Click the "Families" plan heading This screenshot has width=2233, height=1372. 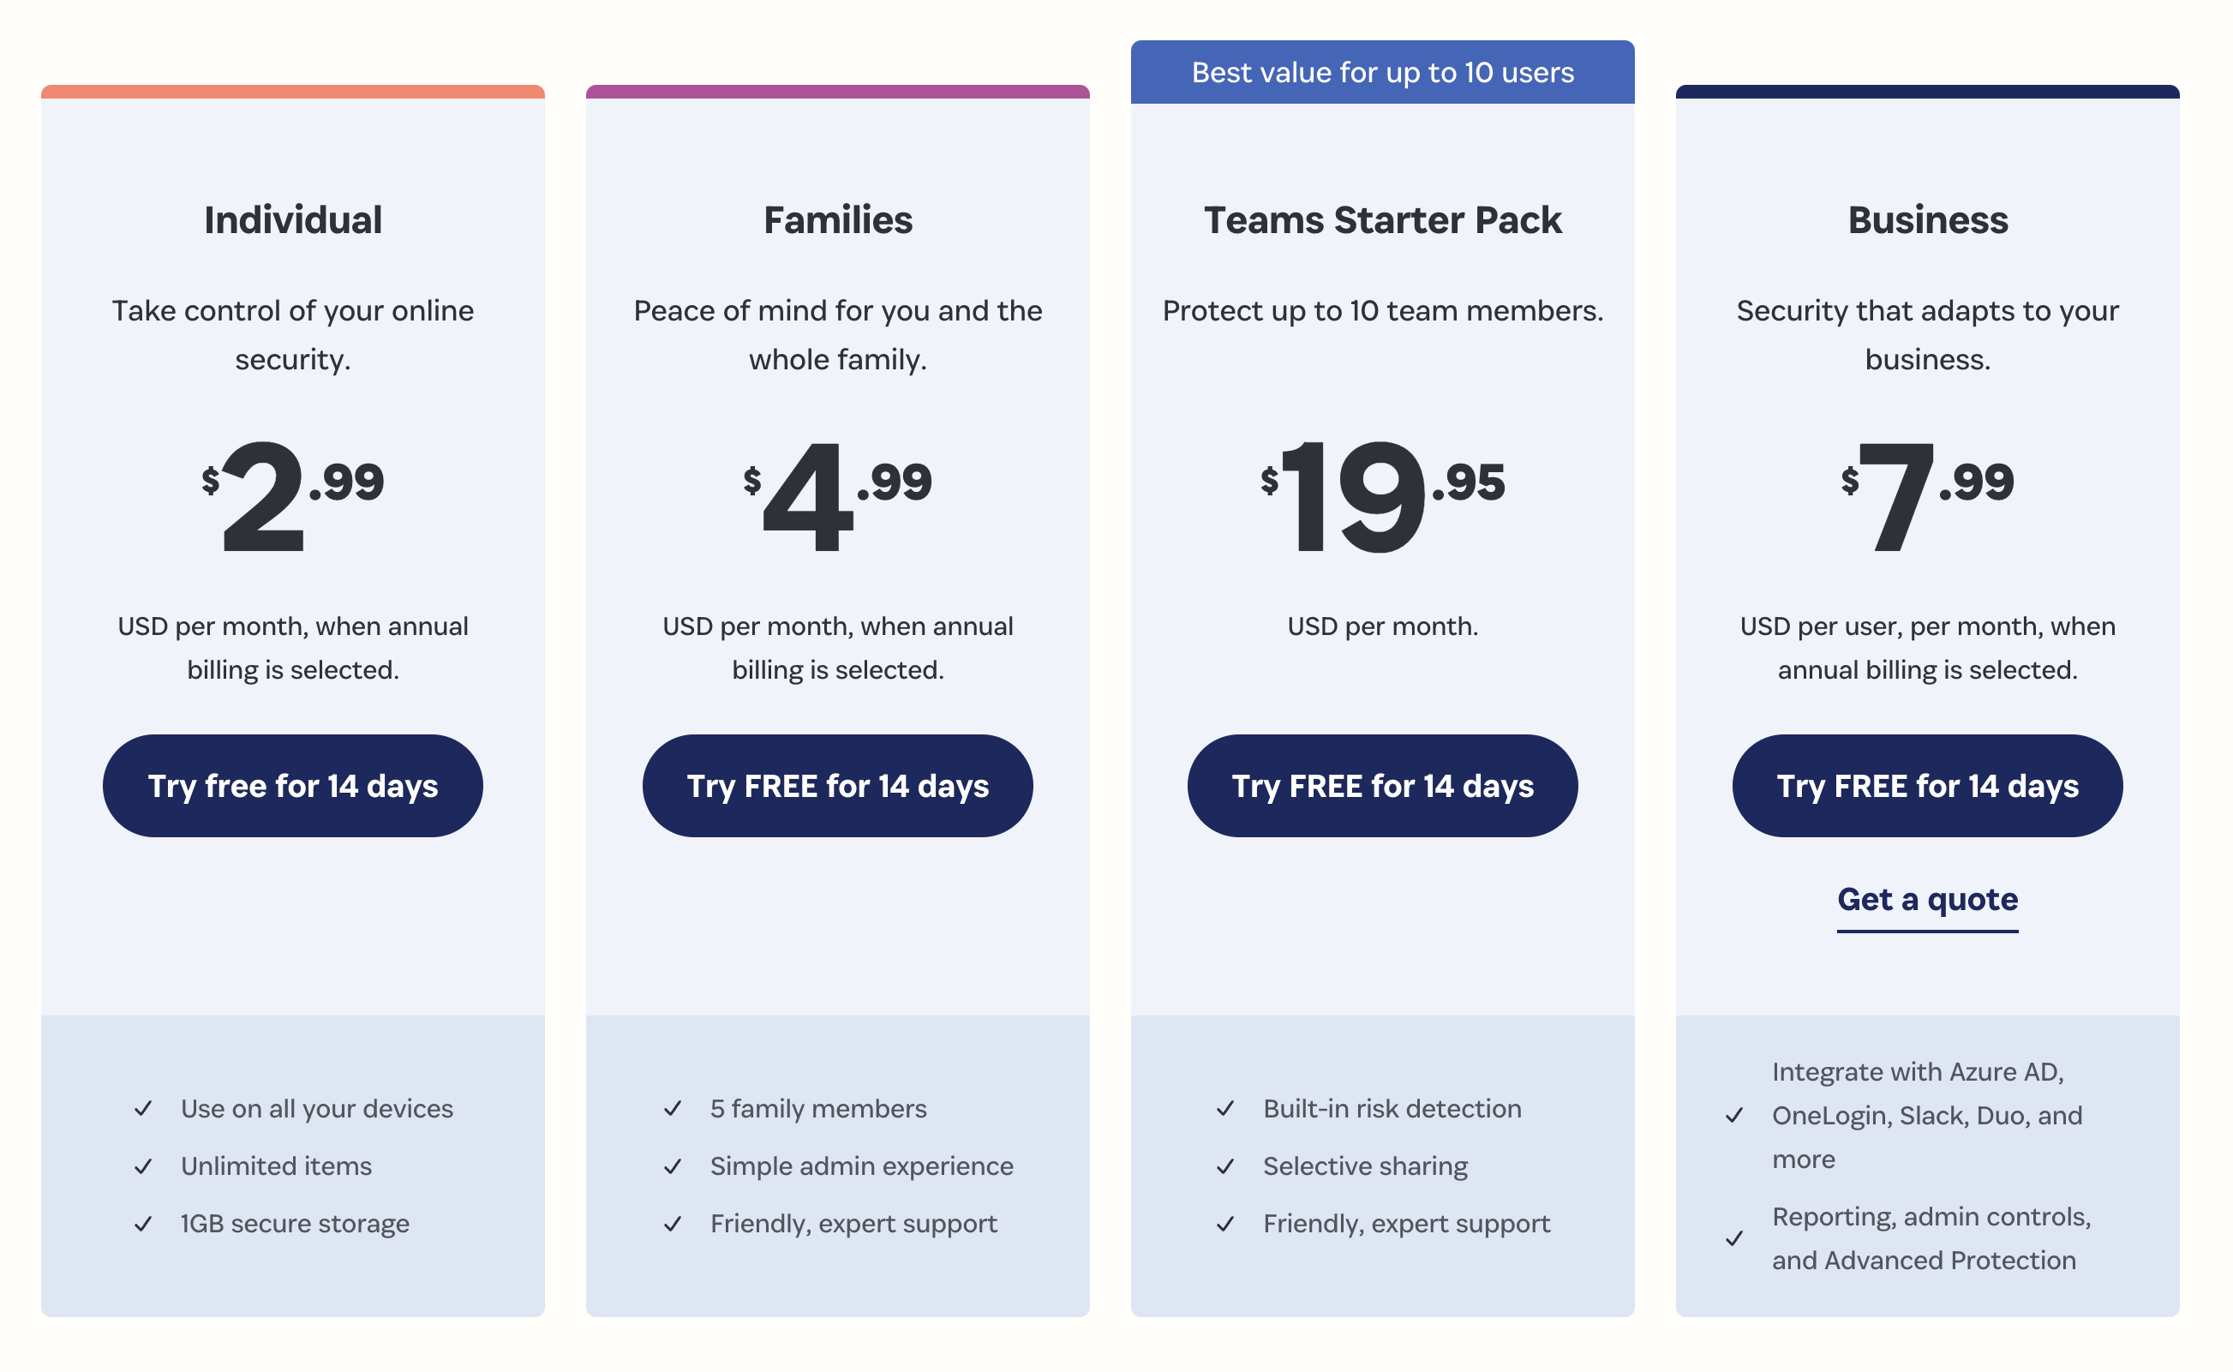836,220
